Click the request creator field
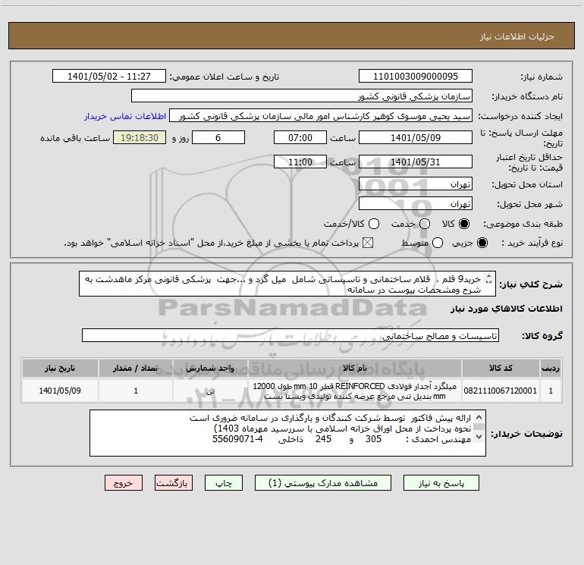This screenshot has width=584, height=565. point(321,116)
